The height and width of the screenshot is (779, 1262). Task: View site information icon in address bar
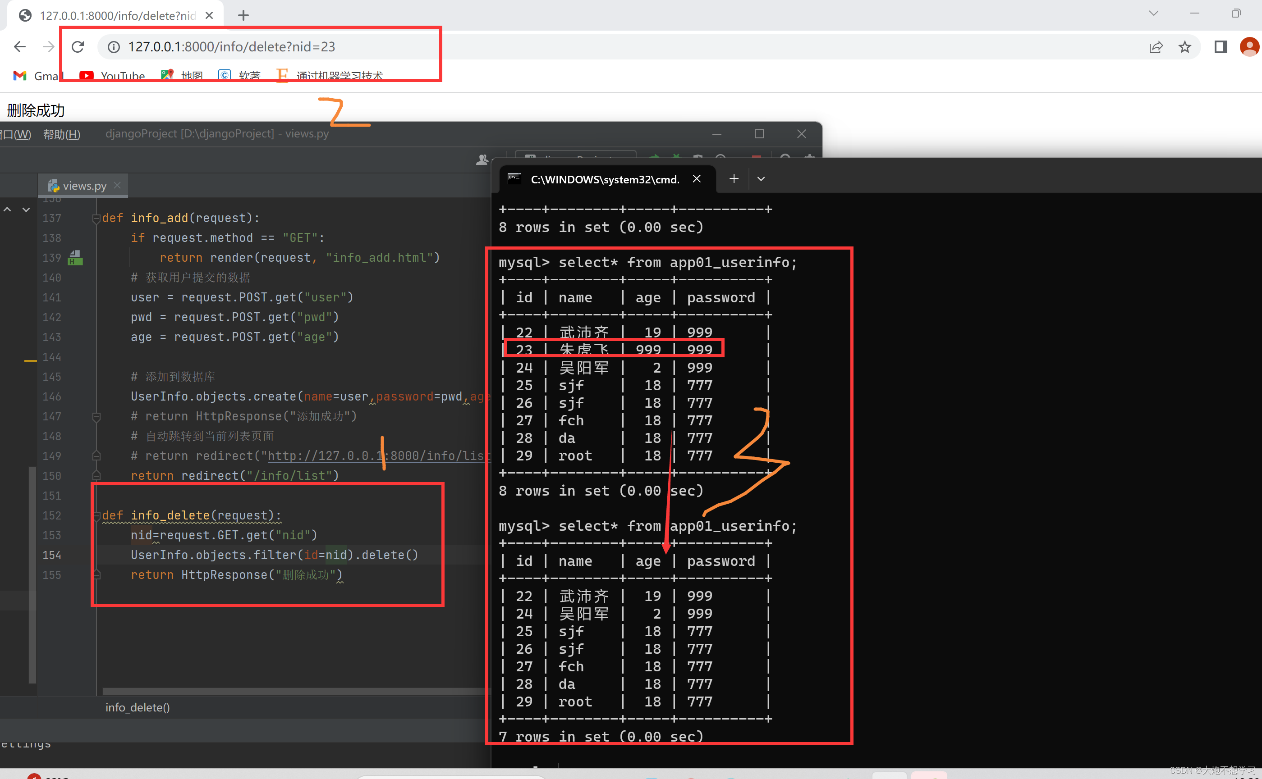coord(114,47)
